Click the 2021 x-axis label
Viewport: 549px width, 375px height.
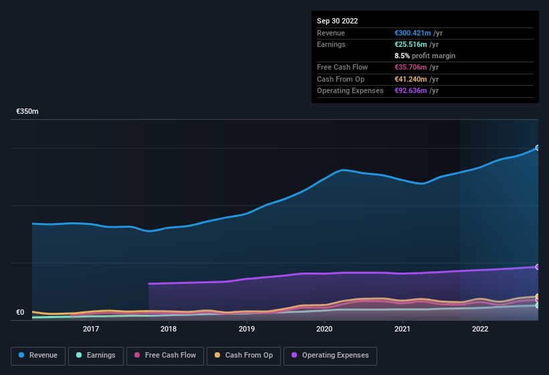[403, 329]
